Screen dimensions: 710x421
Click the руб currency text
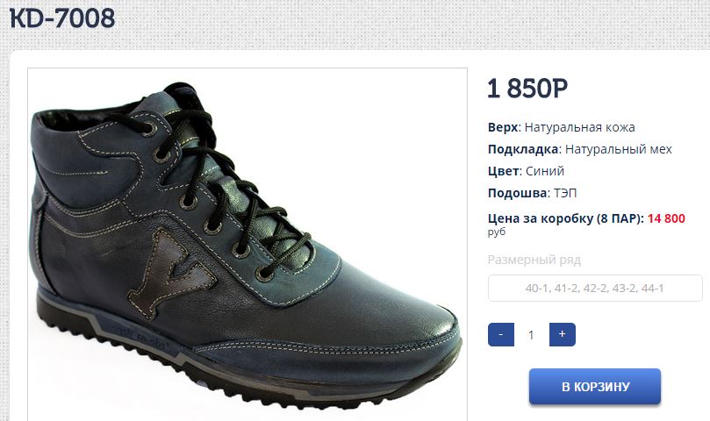click(497, 232)
